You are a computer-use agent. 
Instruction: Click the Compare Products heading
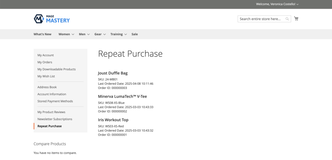(50, 144)
